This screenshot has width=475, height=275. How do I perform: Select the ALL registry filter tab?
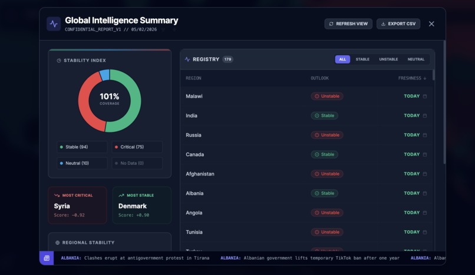[342, 59]
